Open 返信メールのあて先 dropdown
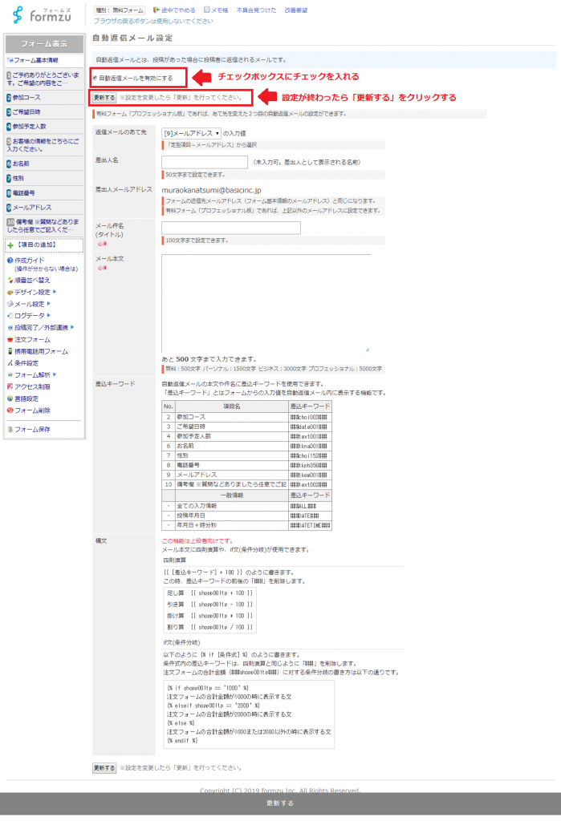The image size is (561, 821). 191,133
